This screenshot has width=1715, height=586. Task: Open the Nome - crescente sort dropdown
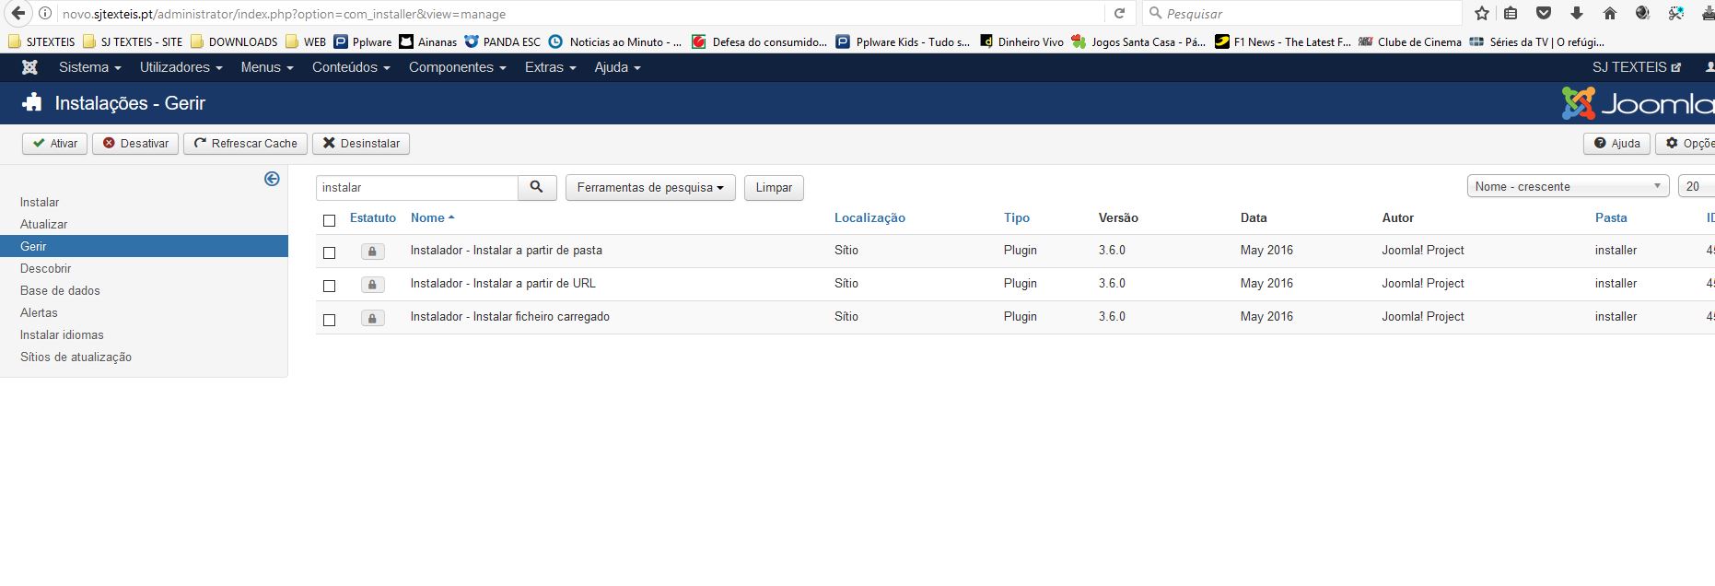pos(1568,186)
